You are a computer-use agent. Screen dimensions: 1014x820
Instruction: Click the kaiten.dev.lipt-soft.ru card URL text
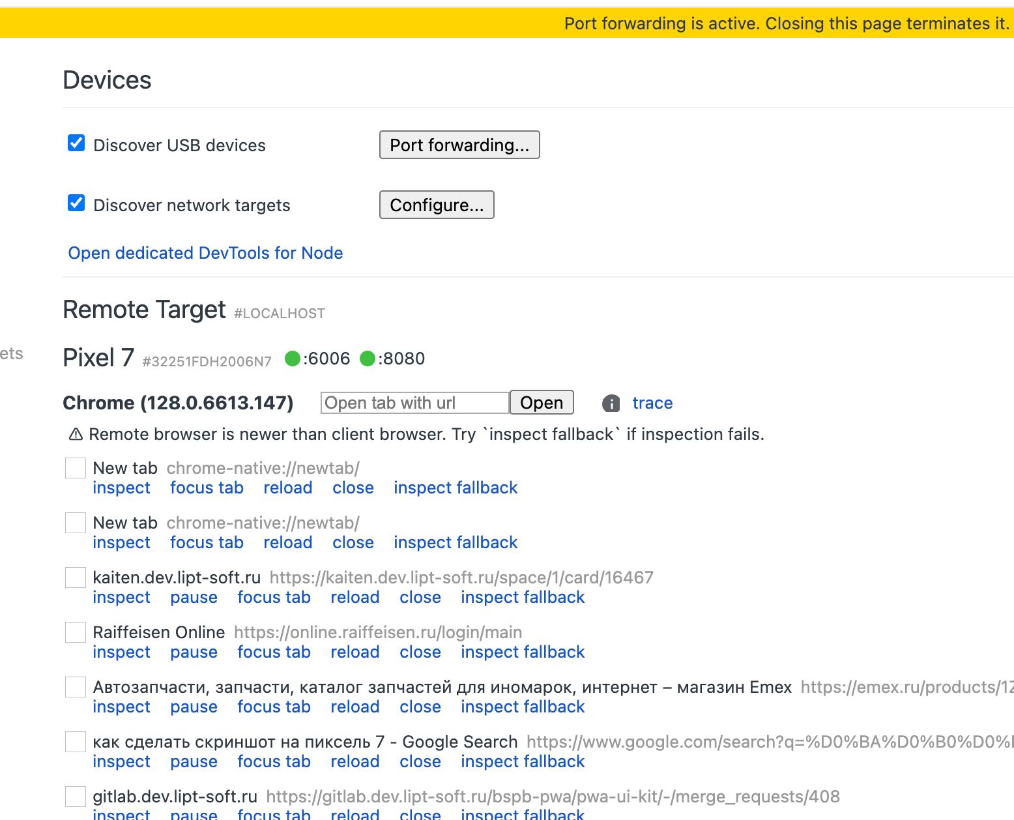point(461,578)
